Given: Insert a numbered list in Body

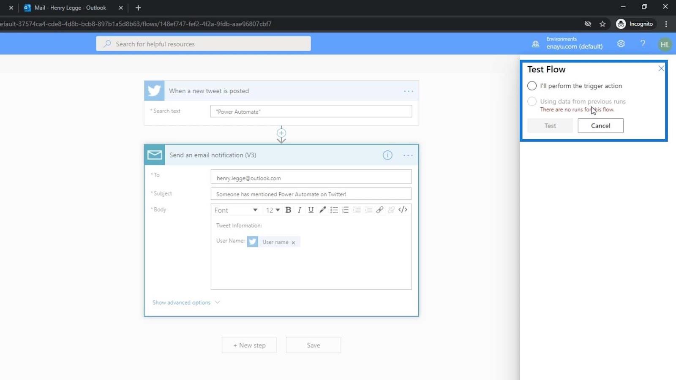Looking at the screenshot, I should point(345,210).
